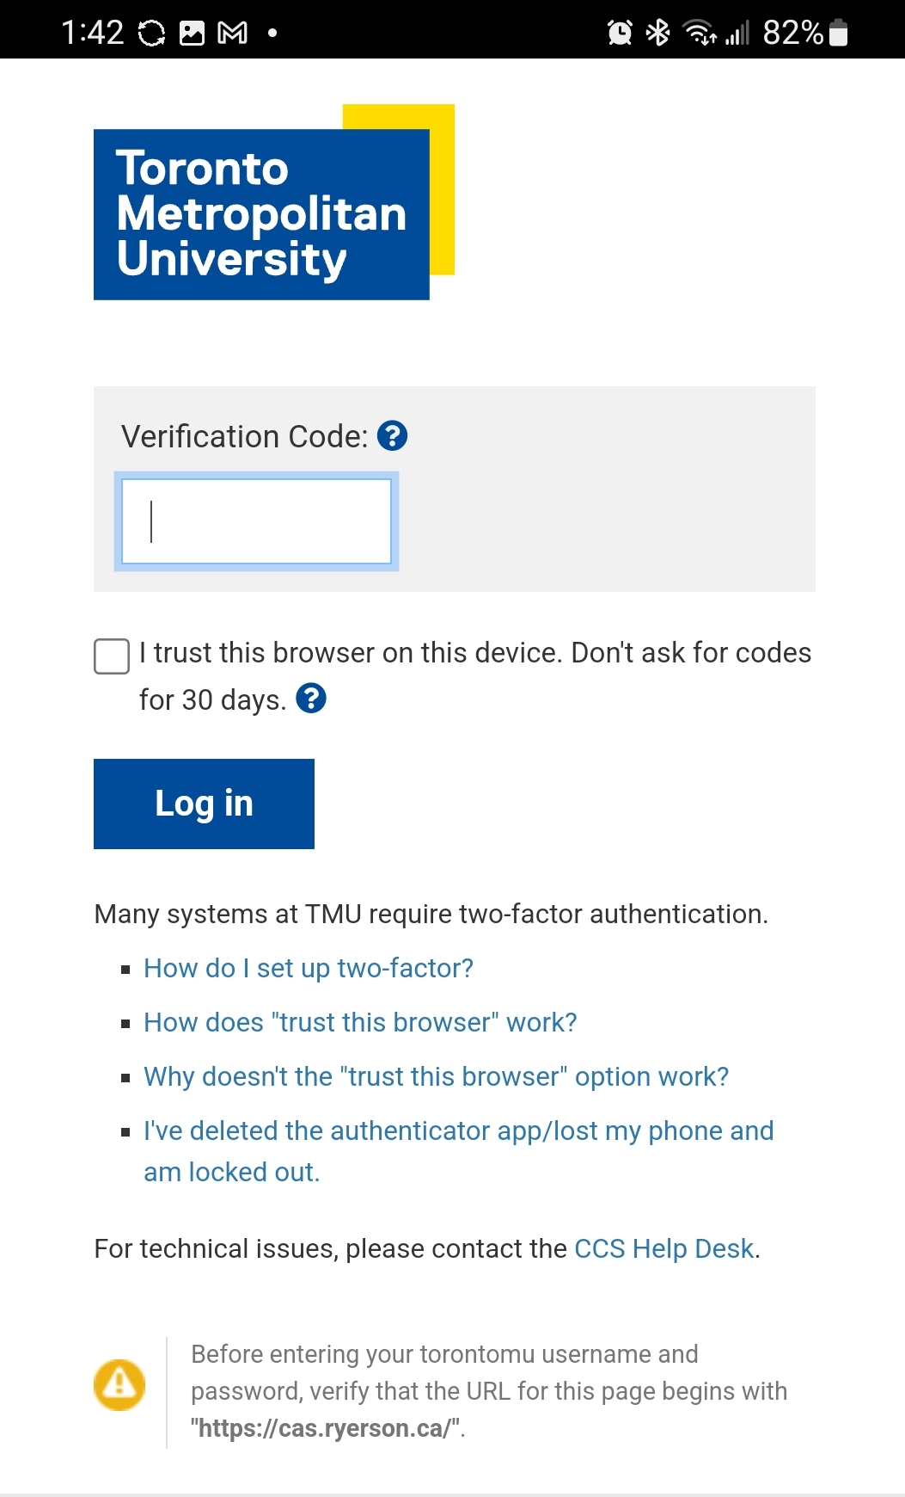
Task: Tap the Gmail notification icon in status bar
Action: (x=232, y=34)
